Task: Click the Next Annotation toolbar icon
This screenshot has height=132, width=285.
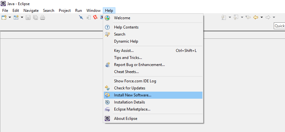Action: [224, 17]
